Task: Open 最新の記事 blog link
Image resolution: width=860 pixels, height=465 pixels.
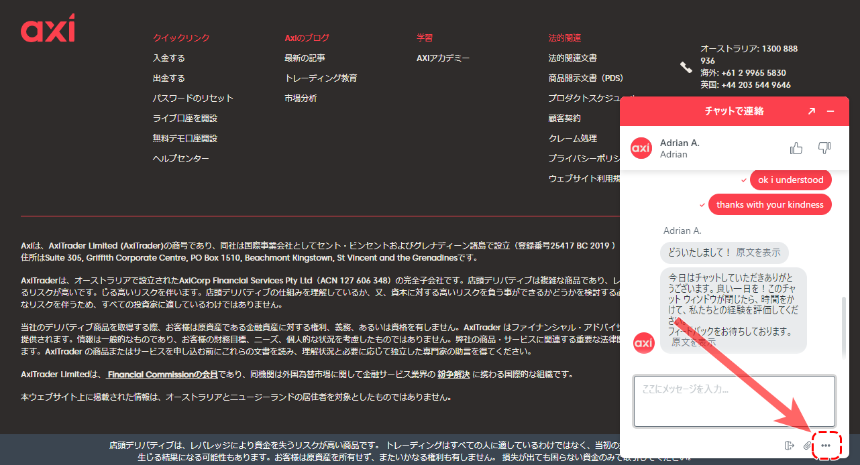Action: click(x=305, y=58)
